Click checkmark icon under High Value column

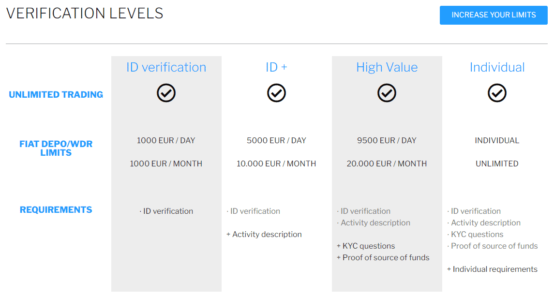pyautogui.click(x=387, y=93)
